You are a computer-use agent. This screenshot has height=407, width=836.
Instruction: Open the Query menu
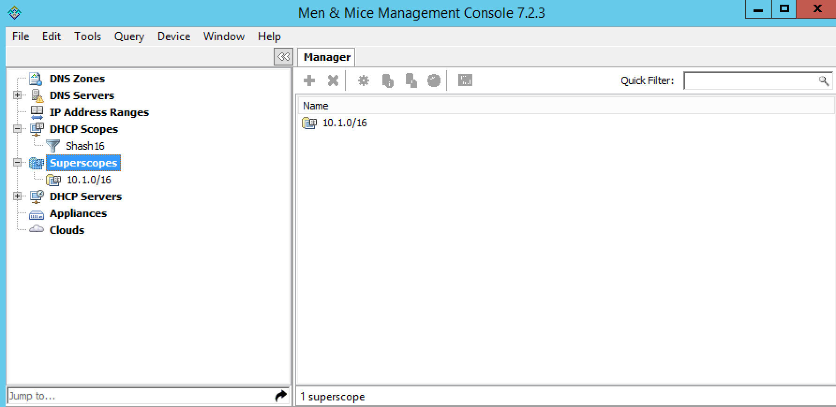coord(129,36)
